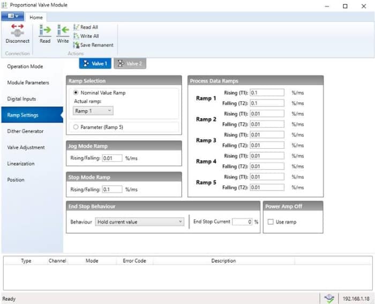The width and height of the screenshot is (375, 304).
Task: Open the Home ribbon tab
Action: [x=36, y=17]
